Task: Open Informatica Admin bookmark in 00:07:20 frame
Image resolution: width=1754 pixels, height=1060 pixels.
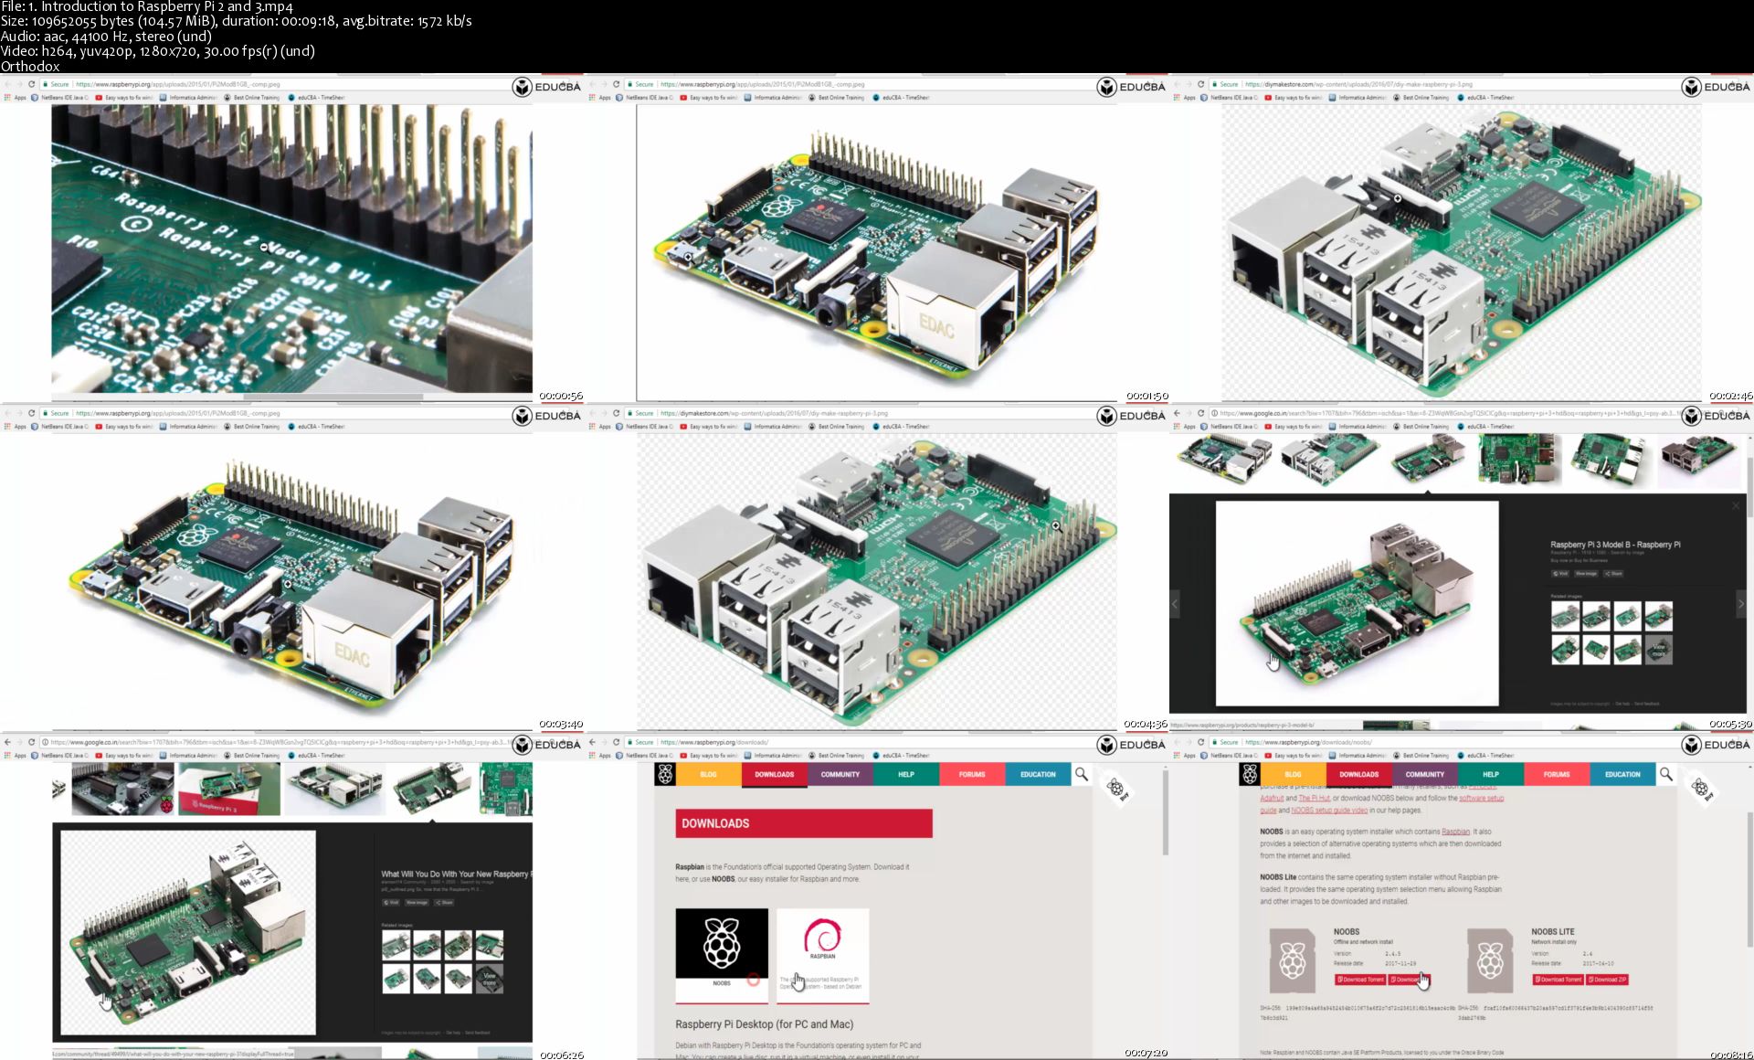Action: [x=773, y=756]
